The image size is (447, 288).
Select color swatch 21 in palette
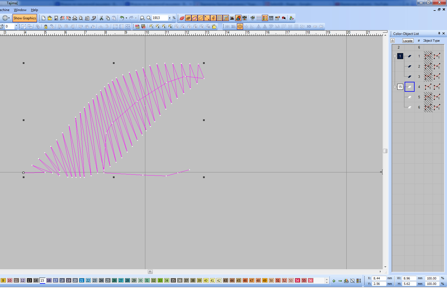[82, 280]
